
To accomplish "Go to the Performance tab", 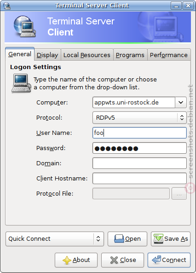I will coord(169,55).
